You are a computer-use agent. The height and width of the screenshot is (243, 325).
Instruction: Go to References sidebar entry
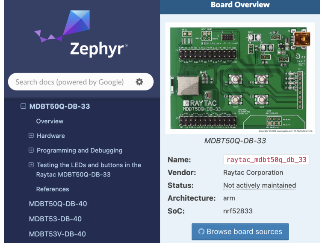click(52, 189)
